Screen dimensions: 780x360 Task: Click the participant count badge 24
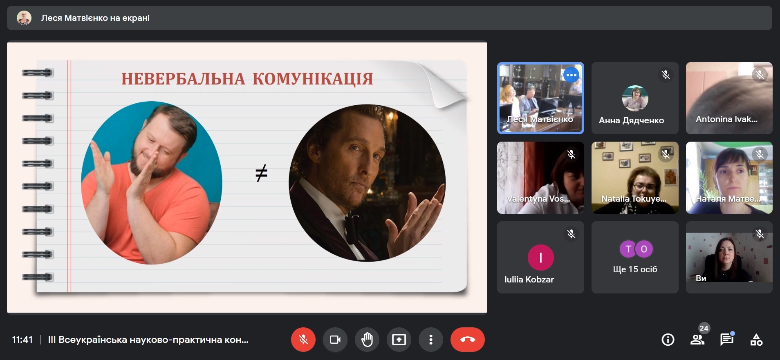tap(704, 328)
